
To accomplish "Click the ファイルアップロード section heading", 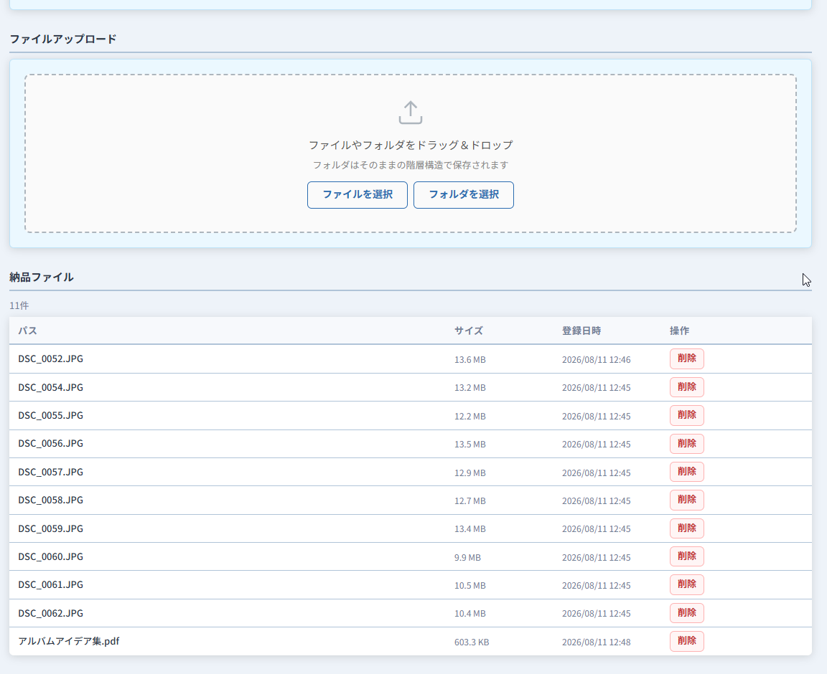I will [x=63, y=39].
